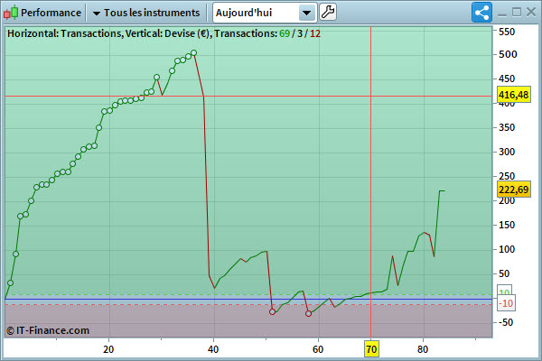This screenshot has height=361, width=542.
Task: Click the 80 horizontal axis label
Action: coord(423,349)
